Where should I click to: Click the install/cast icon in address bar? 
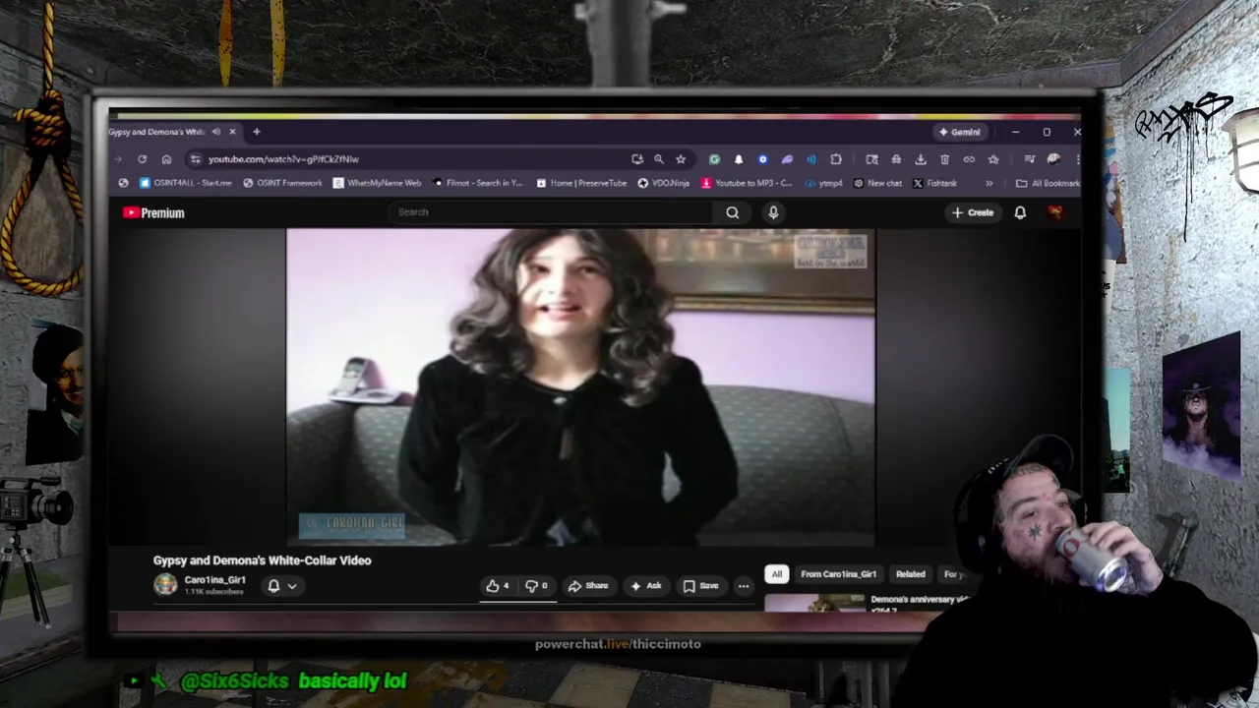(637, 159)
